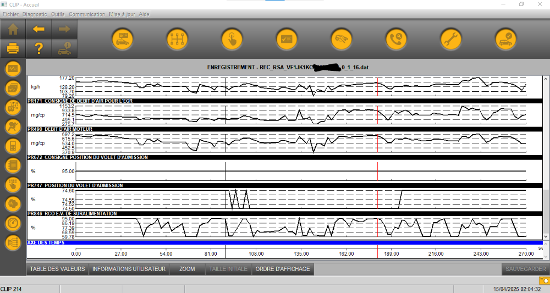Click the ZOOM button below the graph
This screenshot has width=550, height=293.
tap(187, 269)
